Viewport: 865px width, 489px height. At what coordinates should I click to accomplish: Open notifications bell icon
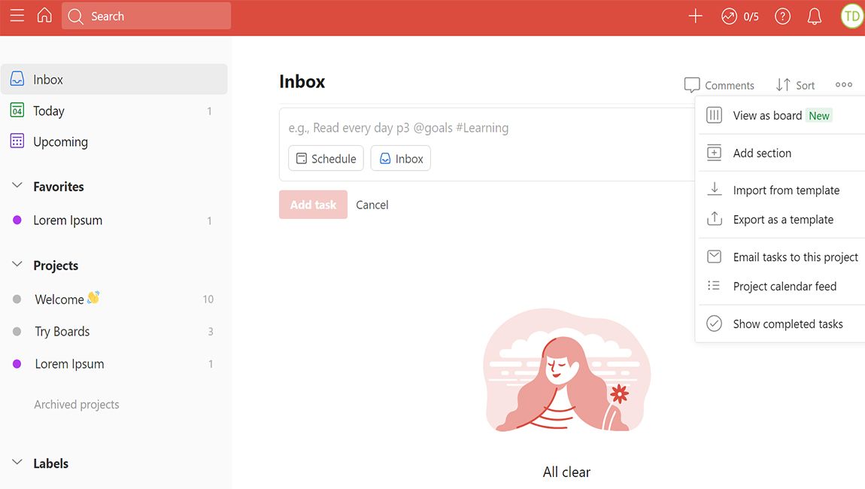(814, 17)
